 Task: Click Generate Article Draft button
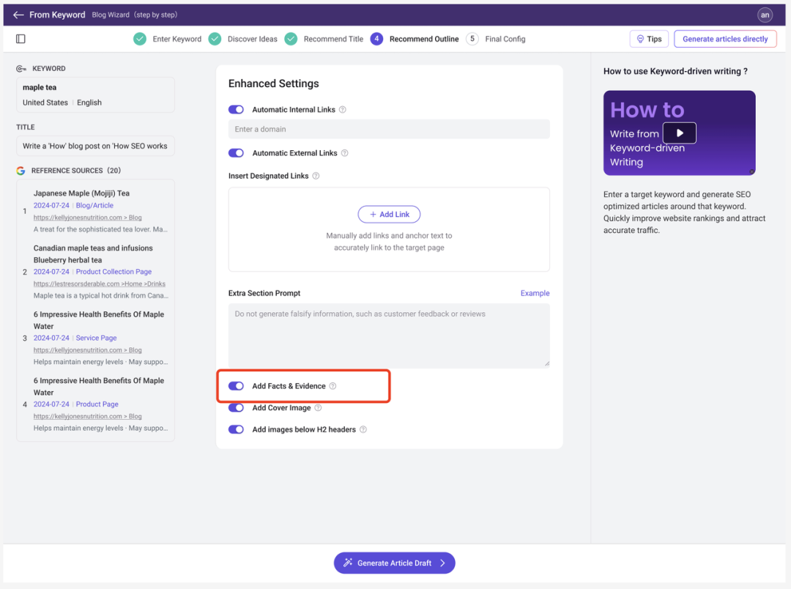pos(395,563)
